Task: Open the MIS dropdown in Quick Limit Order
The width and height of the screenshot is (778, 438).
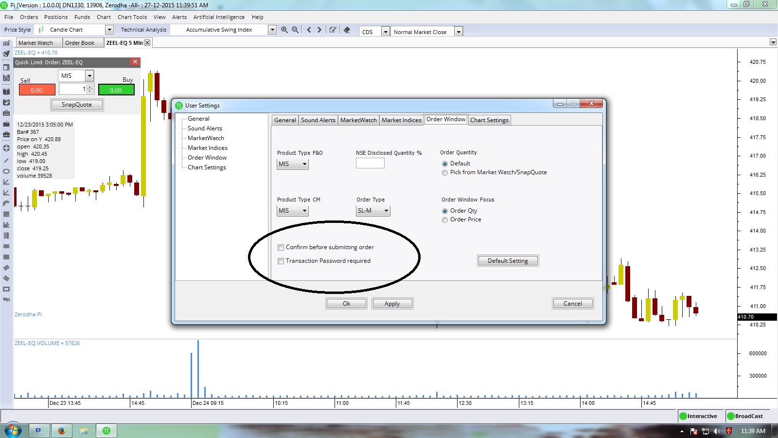Action: click(89, 75)
